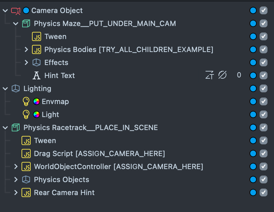274x212 pixels.
Task: Expand the WorldObjectController children
Action: click(16, 166)
